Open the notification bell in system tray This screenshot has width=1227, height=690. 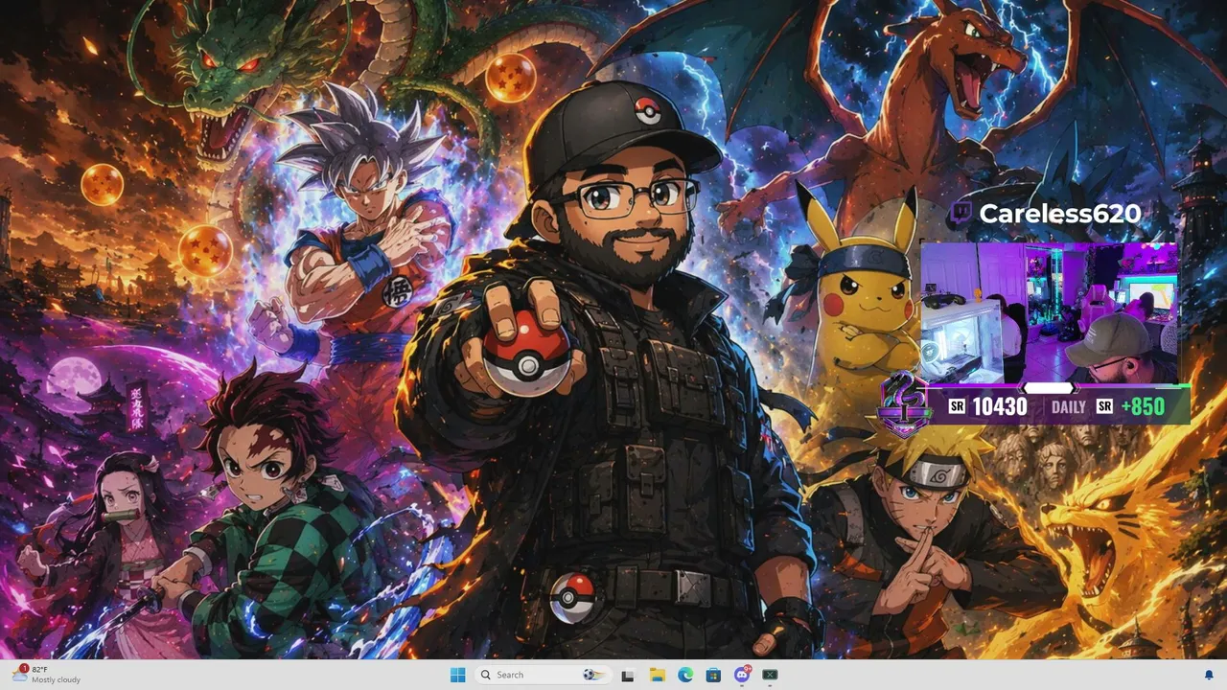(x=1209, y=675)
